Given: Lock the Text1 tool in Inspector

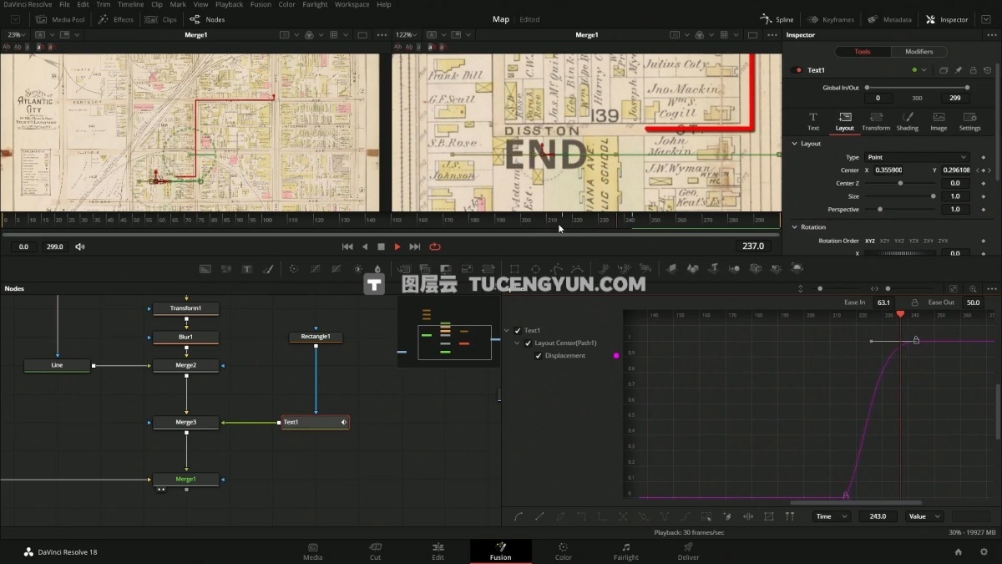Looking at the screenshot, I should [x=973, y=70].
